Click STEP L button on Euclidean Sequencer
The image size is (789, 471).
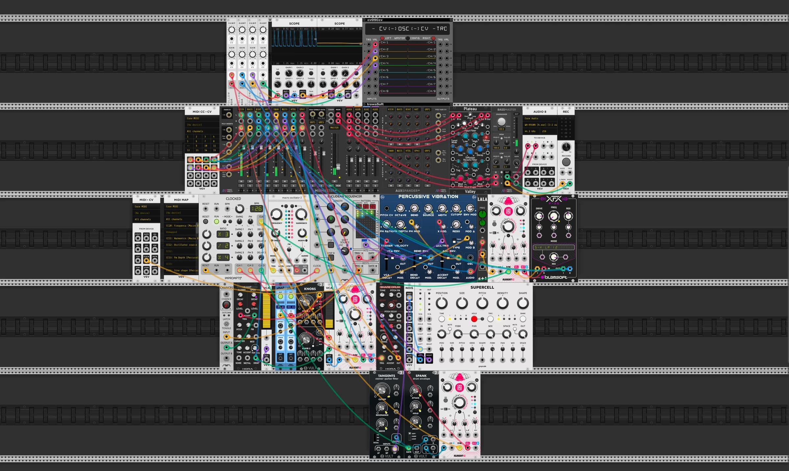point(331,245)
